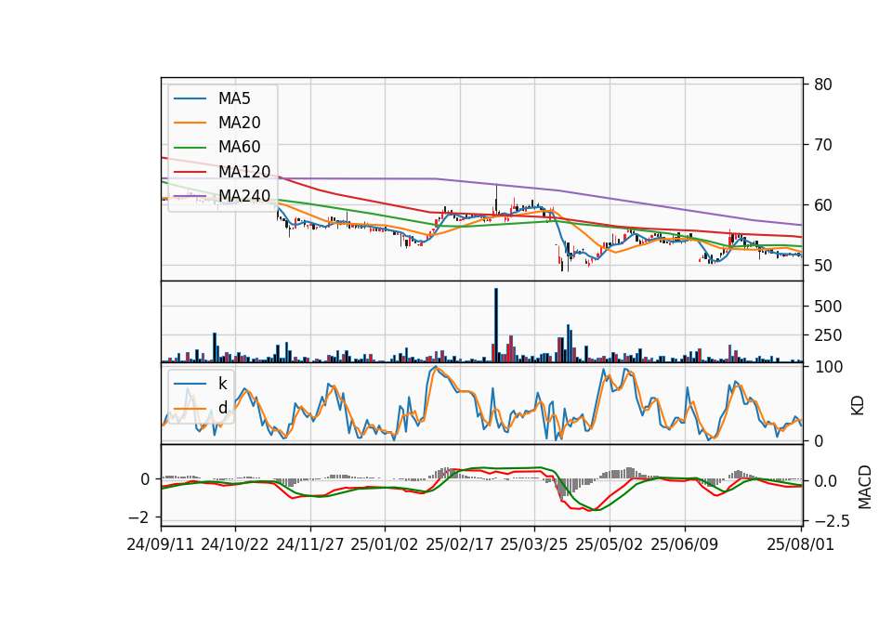Click the d legend entry in KD panel
Viewport: 892px width, 641px height.
click(x=201, y=408)
